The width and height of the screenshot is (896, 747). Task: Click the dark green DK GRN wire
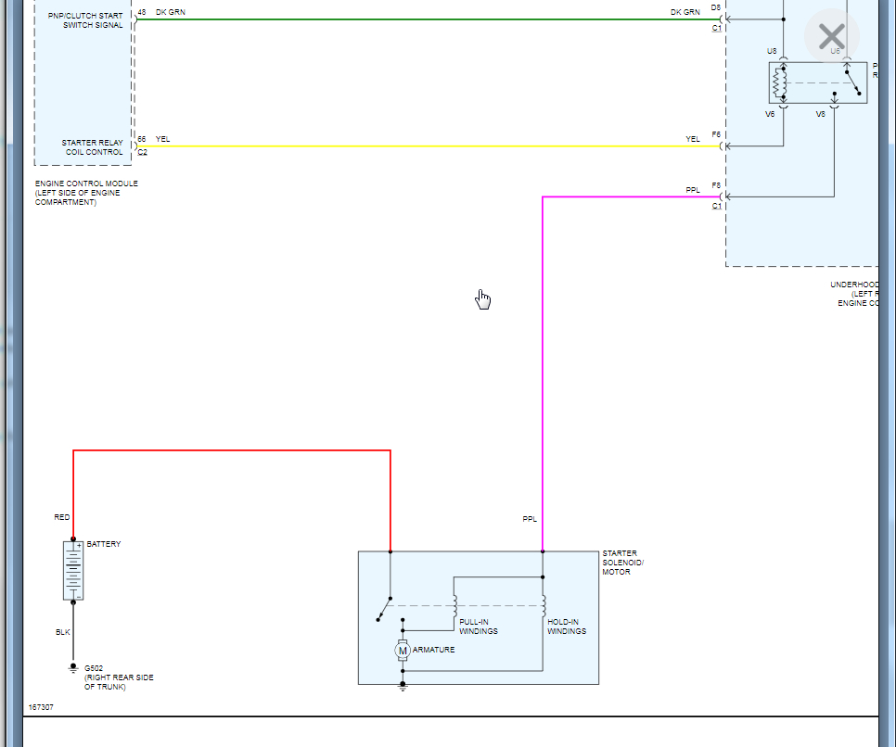pyautogui.click(x=429, y=19)
